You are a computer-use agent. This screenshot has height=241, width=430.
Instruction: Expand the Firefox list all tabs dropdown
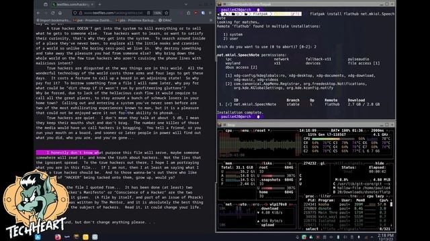[186, 5]
